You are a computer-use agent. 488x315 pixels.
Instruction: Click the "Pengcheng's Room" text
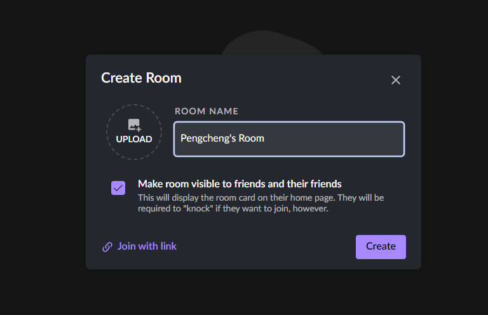[222, 138]
